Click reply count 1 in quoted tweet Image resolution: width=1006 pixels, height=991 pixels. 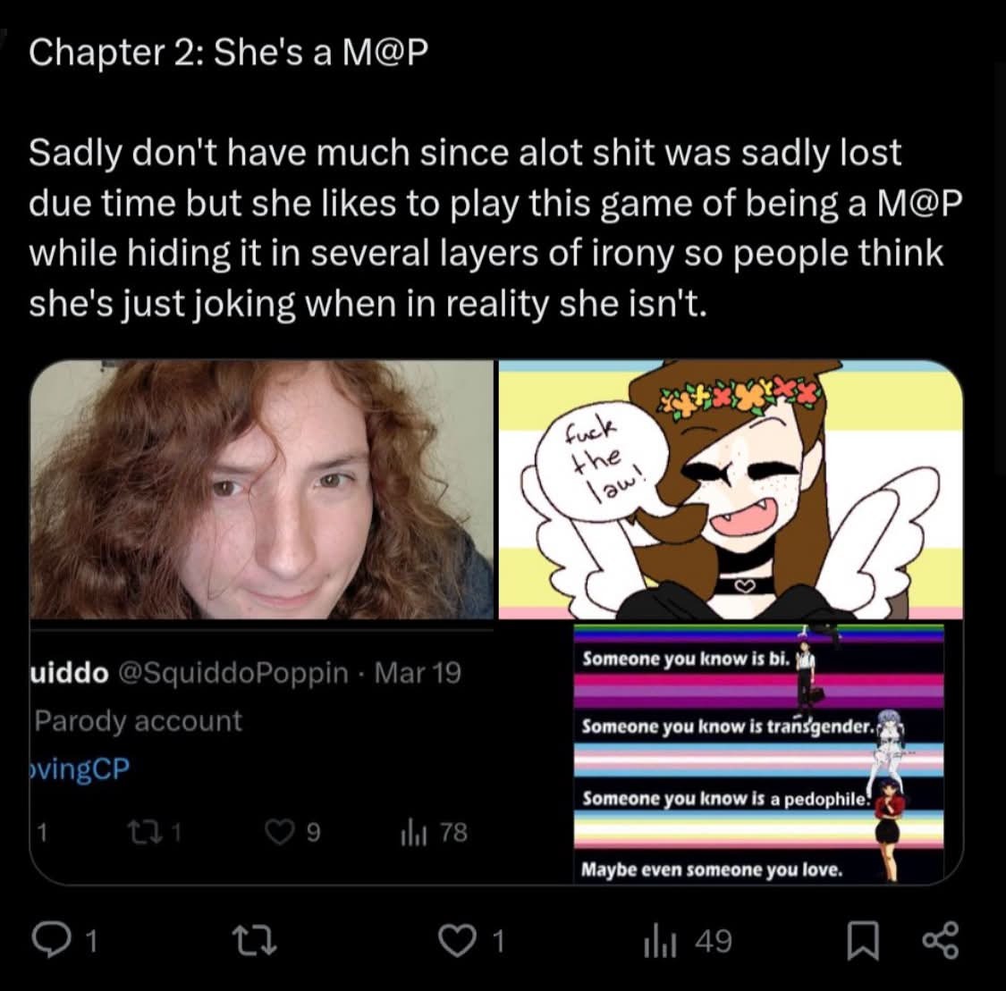42,832
